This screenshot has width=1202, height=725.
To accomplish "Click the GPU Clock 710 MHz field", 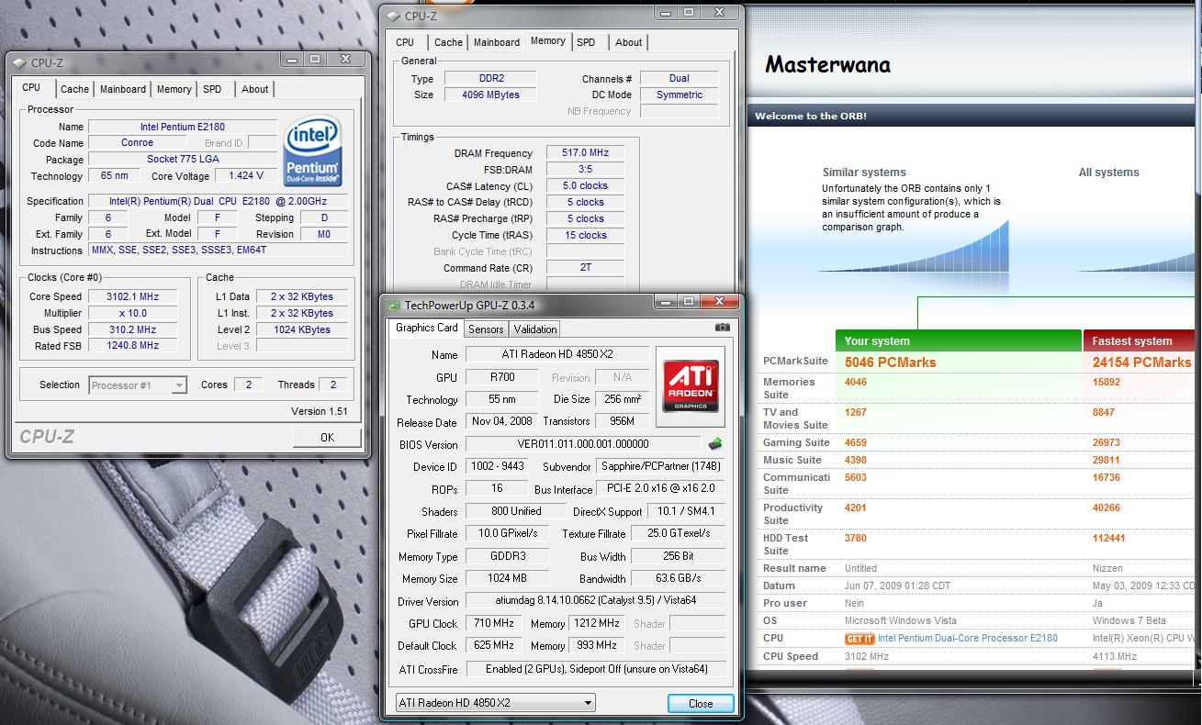I will [x=493, y=623].
